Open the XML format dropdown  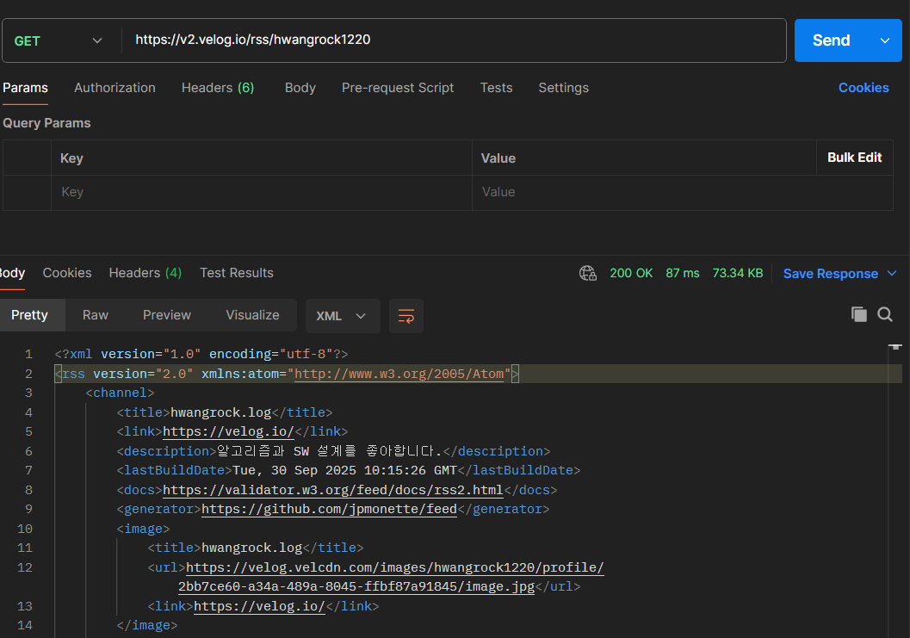343,316
